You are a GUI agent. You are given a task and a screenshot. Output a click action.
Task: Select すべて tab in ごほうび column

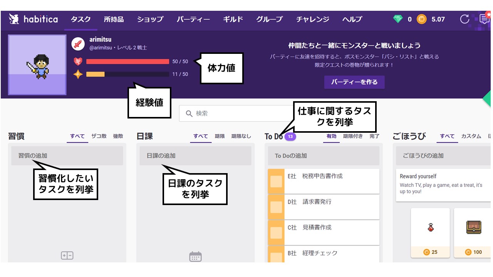click(x=448, y=136)
